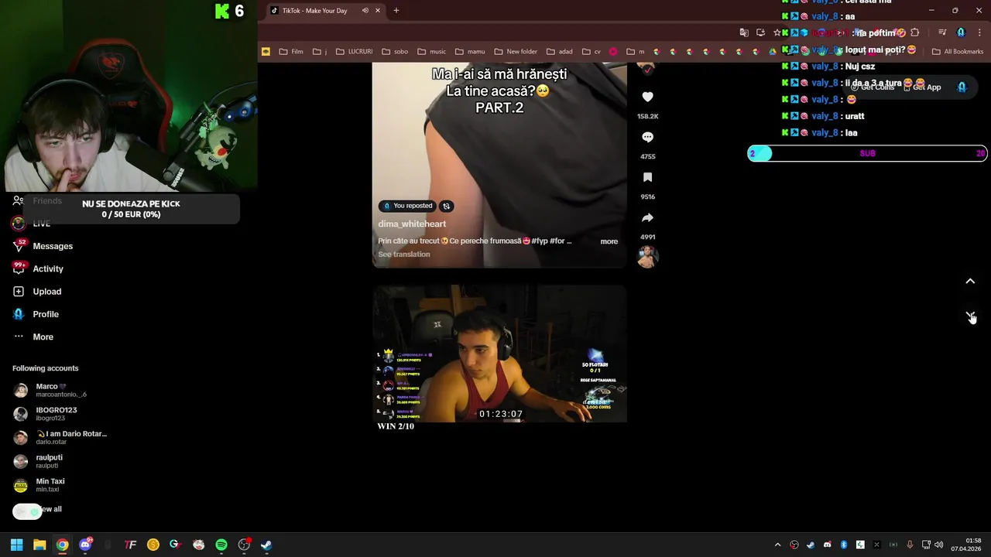Screen dimensions: 991x557
Task: Open Windows Start menu
Action: [x=16, y=545]
